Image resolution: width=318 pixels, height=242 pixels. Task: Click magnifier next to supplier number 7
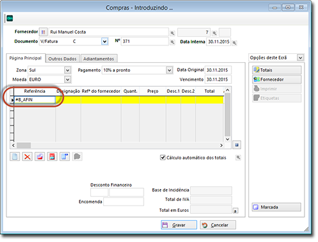(x=214, y=33)
